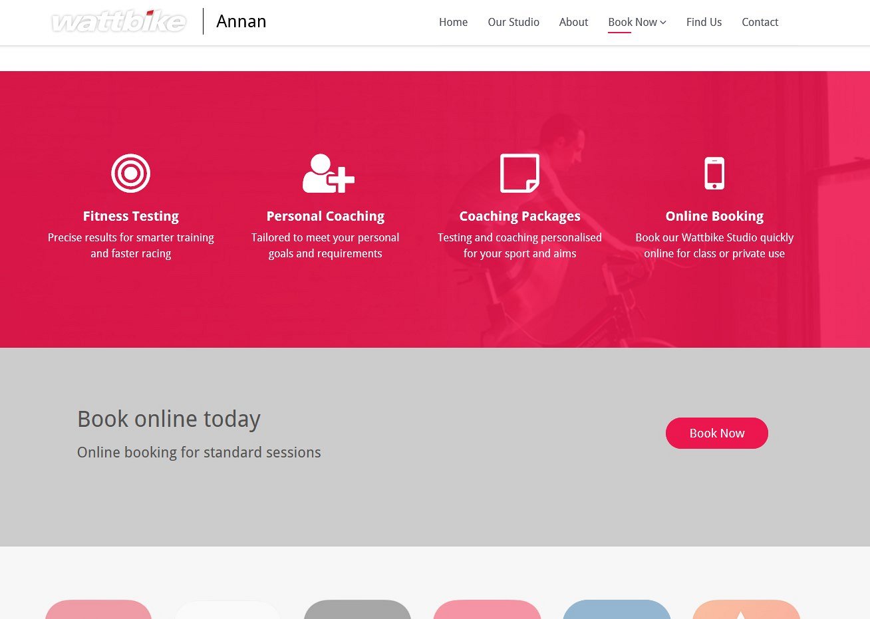Open the Find Us page

tap(704, 22)
